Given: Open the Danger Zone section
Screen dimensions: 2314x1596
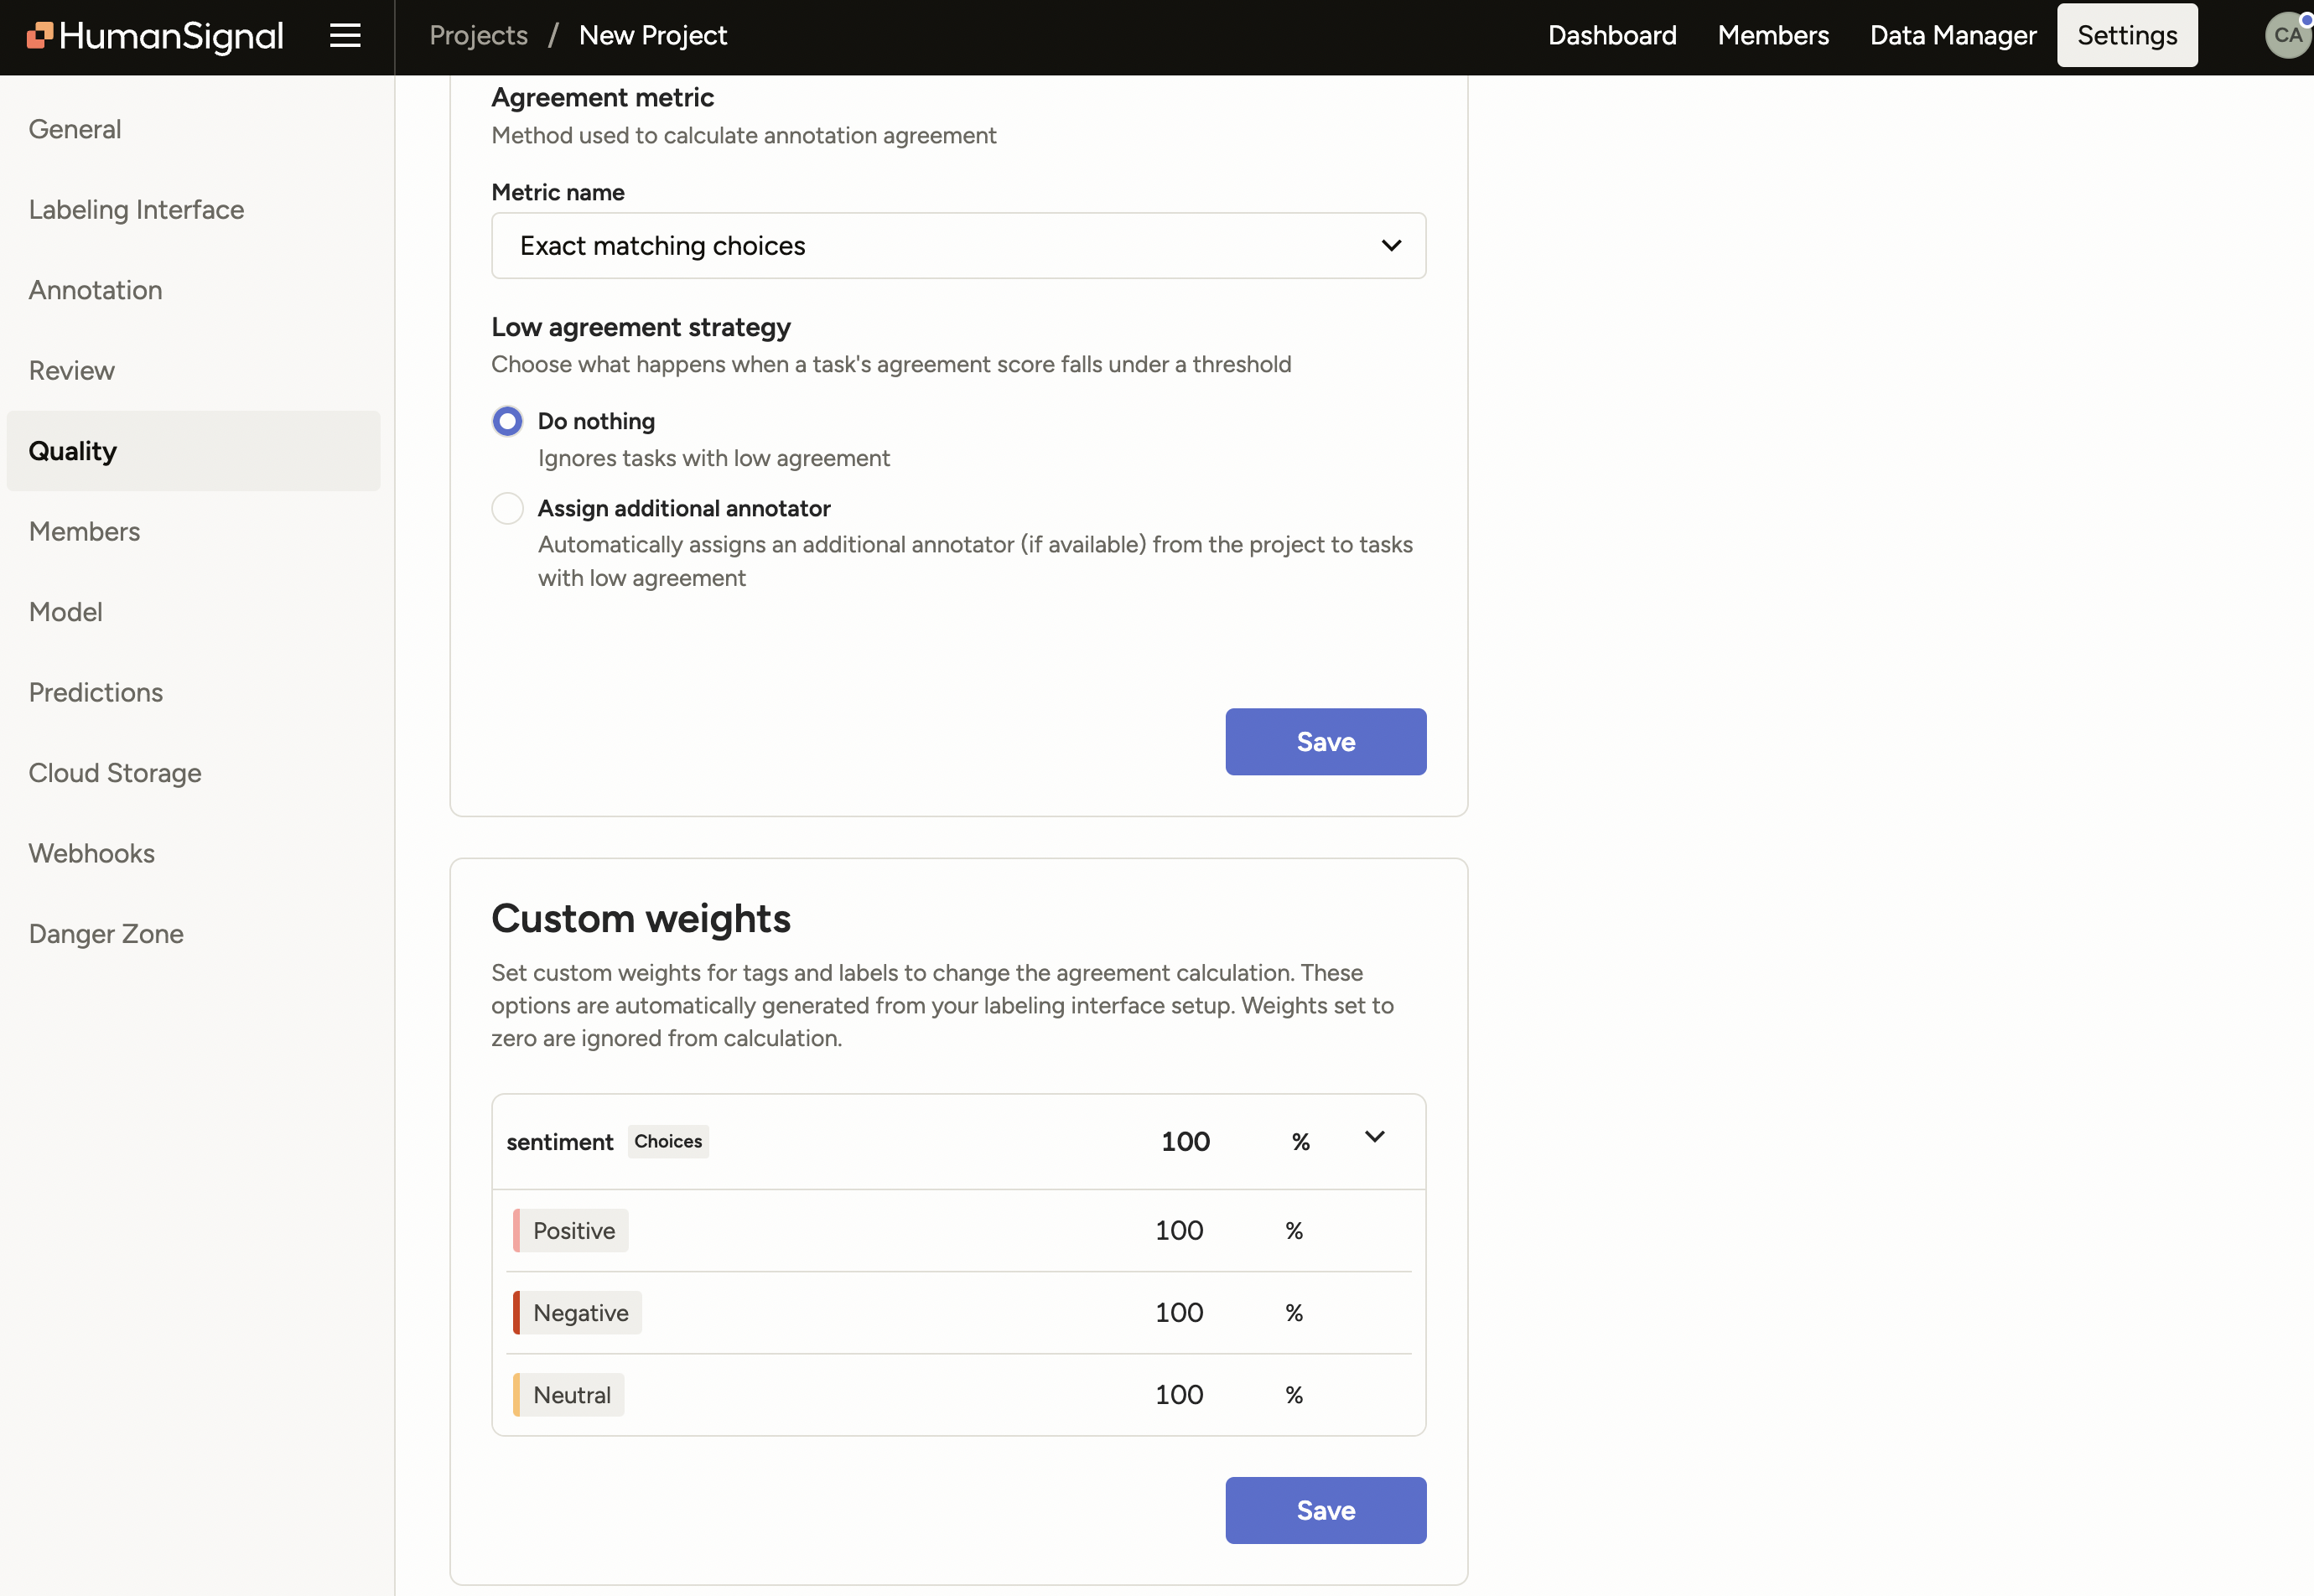Looking at the screenshot, I should point(106,933).
